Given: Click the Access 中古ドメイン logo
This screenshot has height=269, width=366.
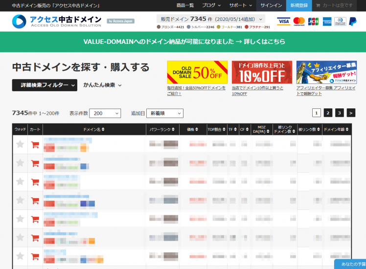Looking at the screenshot, I should 57,21.
